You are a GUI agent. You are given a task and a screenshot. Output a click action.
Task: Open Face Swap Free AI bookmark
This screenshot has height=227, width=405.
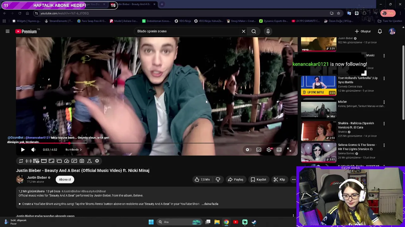[x=91, y=21]
